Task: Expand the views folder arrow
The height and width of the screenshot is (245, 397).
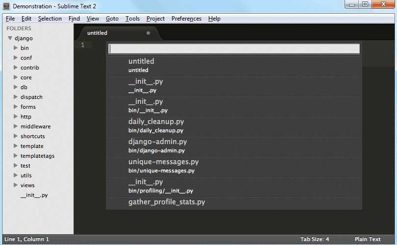Action: click(x=16, y=185)
